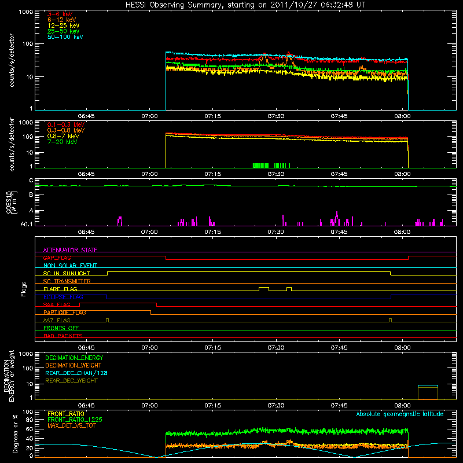Click the Absolute geomagnetic latitude label
The height and width of the screenshot is (463, 463).
(400, 414)
